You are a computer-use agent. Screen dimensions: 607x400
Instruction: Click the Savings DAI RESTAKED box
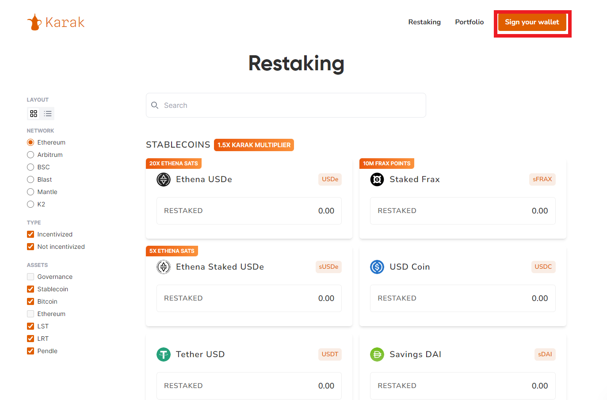coord(463,386)
